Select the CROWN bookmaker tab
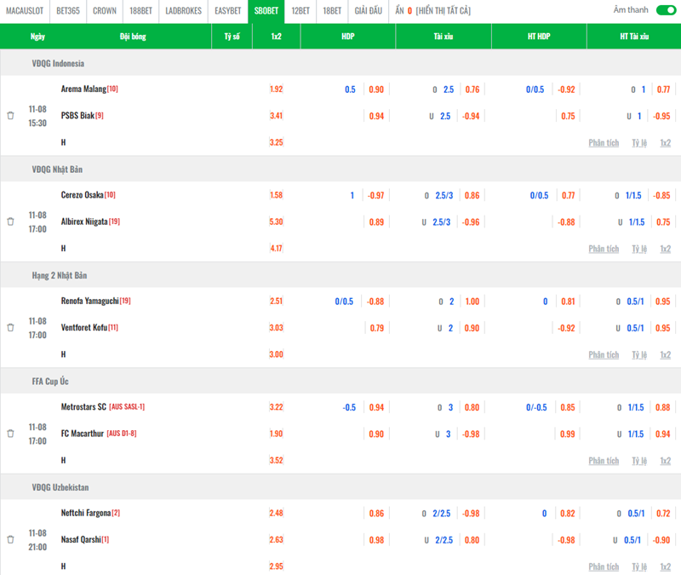Image resolution: width=681 pixels, height=575 pixels. 105,11
